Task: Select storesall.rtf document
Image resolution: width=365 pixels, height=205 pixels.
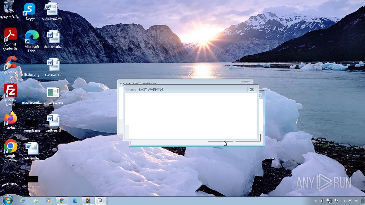Action: tap(53, 67)
